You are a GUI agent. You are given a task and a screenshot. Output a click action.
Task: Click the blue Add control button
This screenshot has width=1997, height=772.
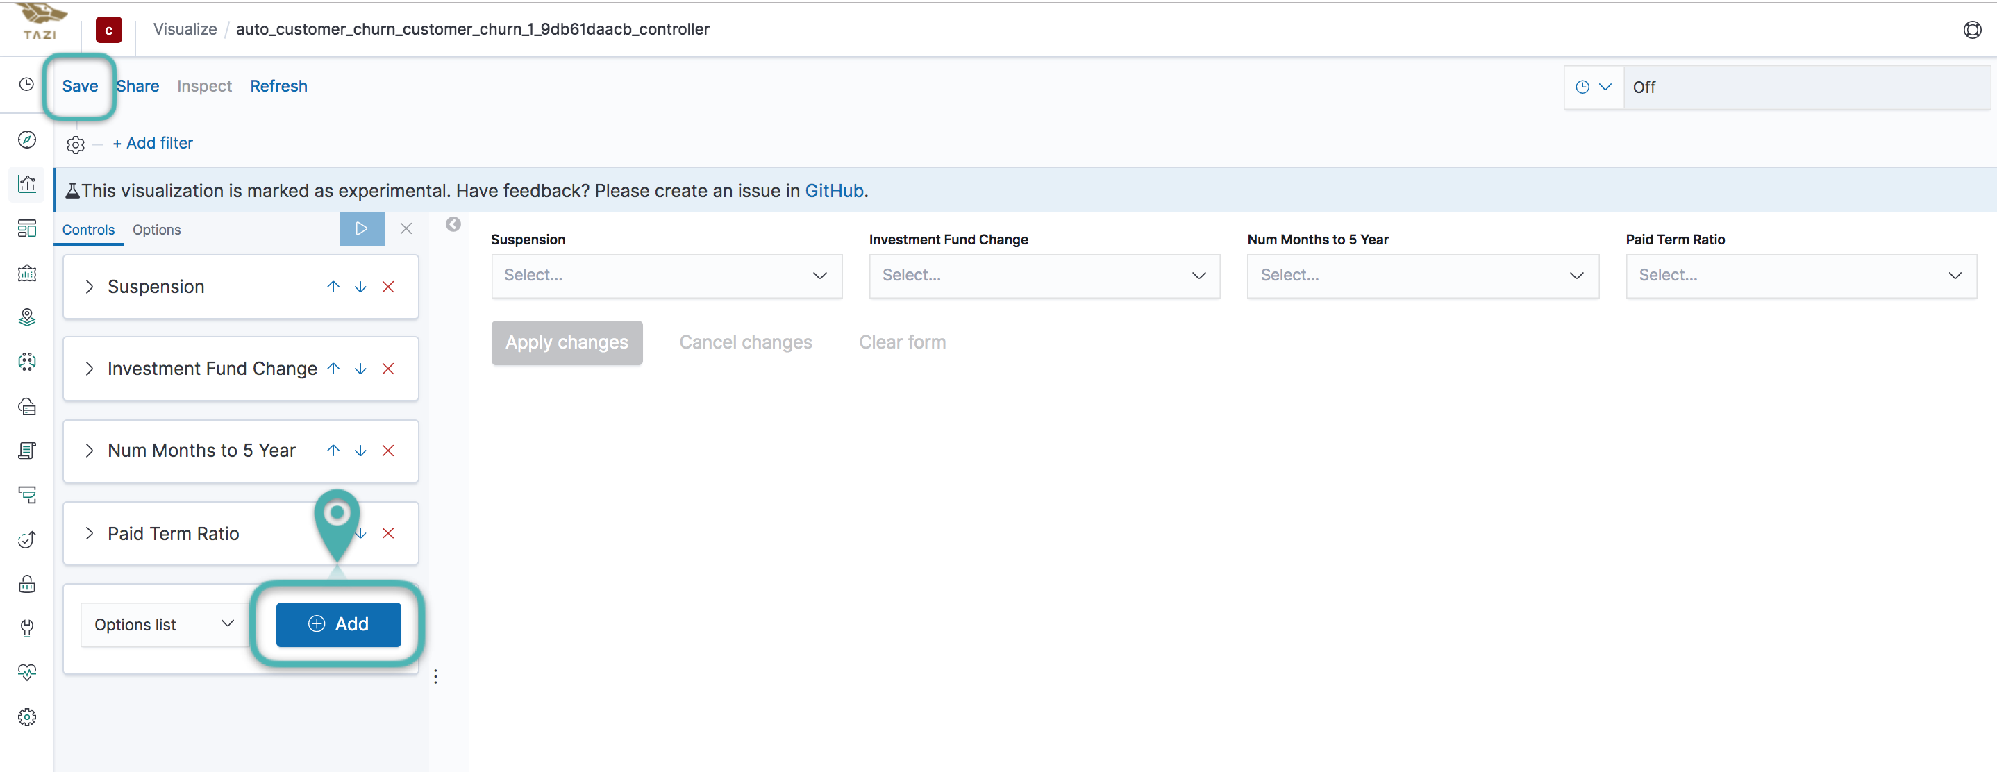tap(339, 625)
